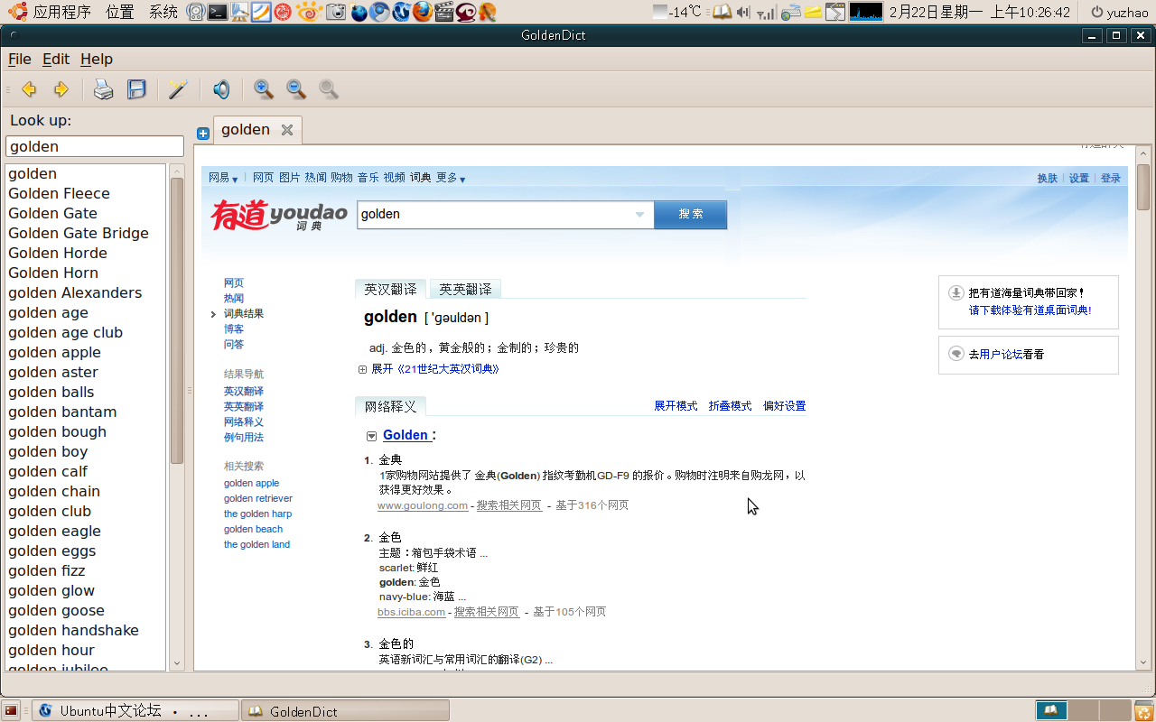Open the 应用程序 menu in the top panel
This screenshot has width=1156, height=722.
tap(62, 12)
